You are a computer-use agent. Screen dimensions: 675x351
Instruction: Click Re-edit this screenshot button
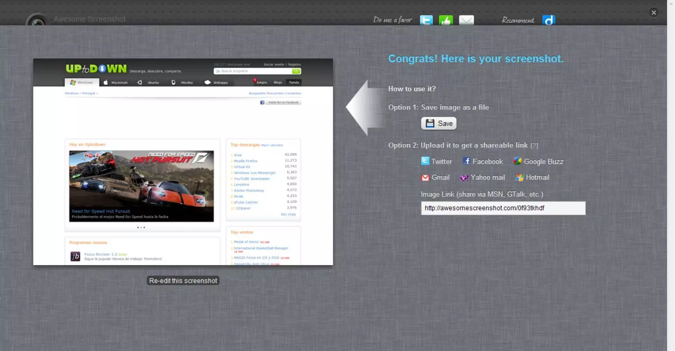tap(183, 281)
